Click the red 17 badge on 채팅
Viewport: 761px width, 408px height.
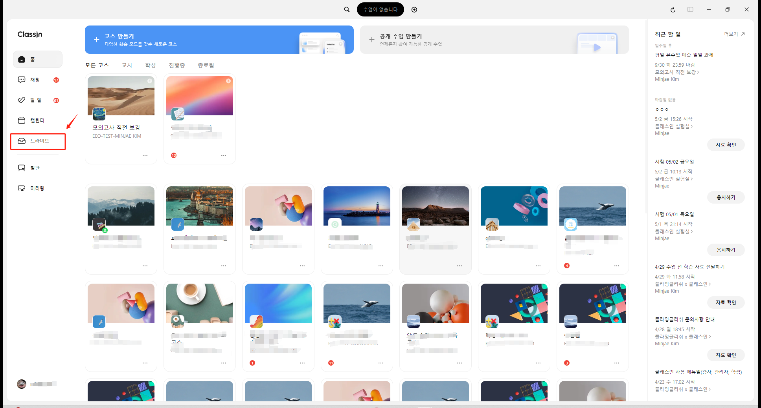[x=56, y=80]
